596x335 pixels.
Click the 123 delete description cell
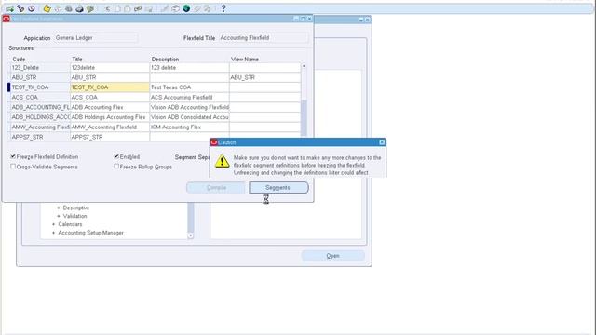coord(189,68)
